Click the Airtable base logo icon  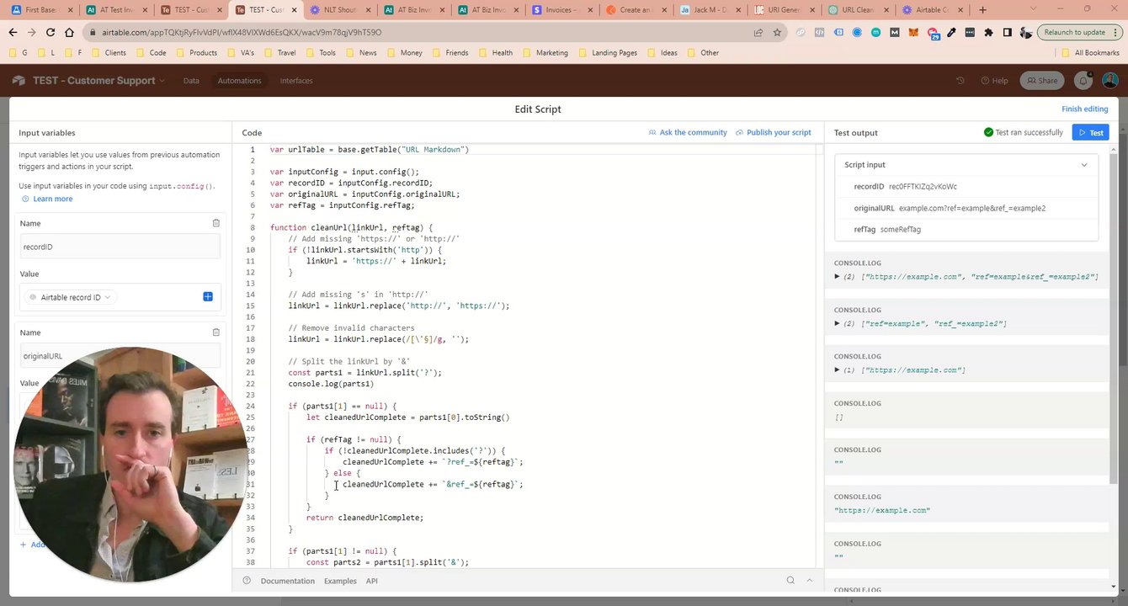click(19, 81)
